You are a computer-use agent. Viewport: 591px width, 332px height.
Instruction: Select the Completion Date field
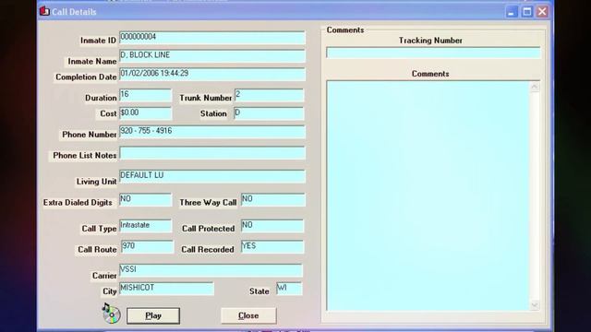tap(212, 74)
